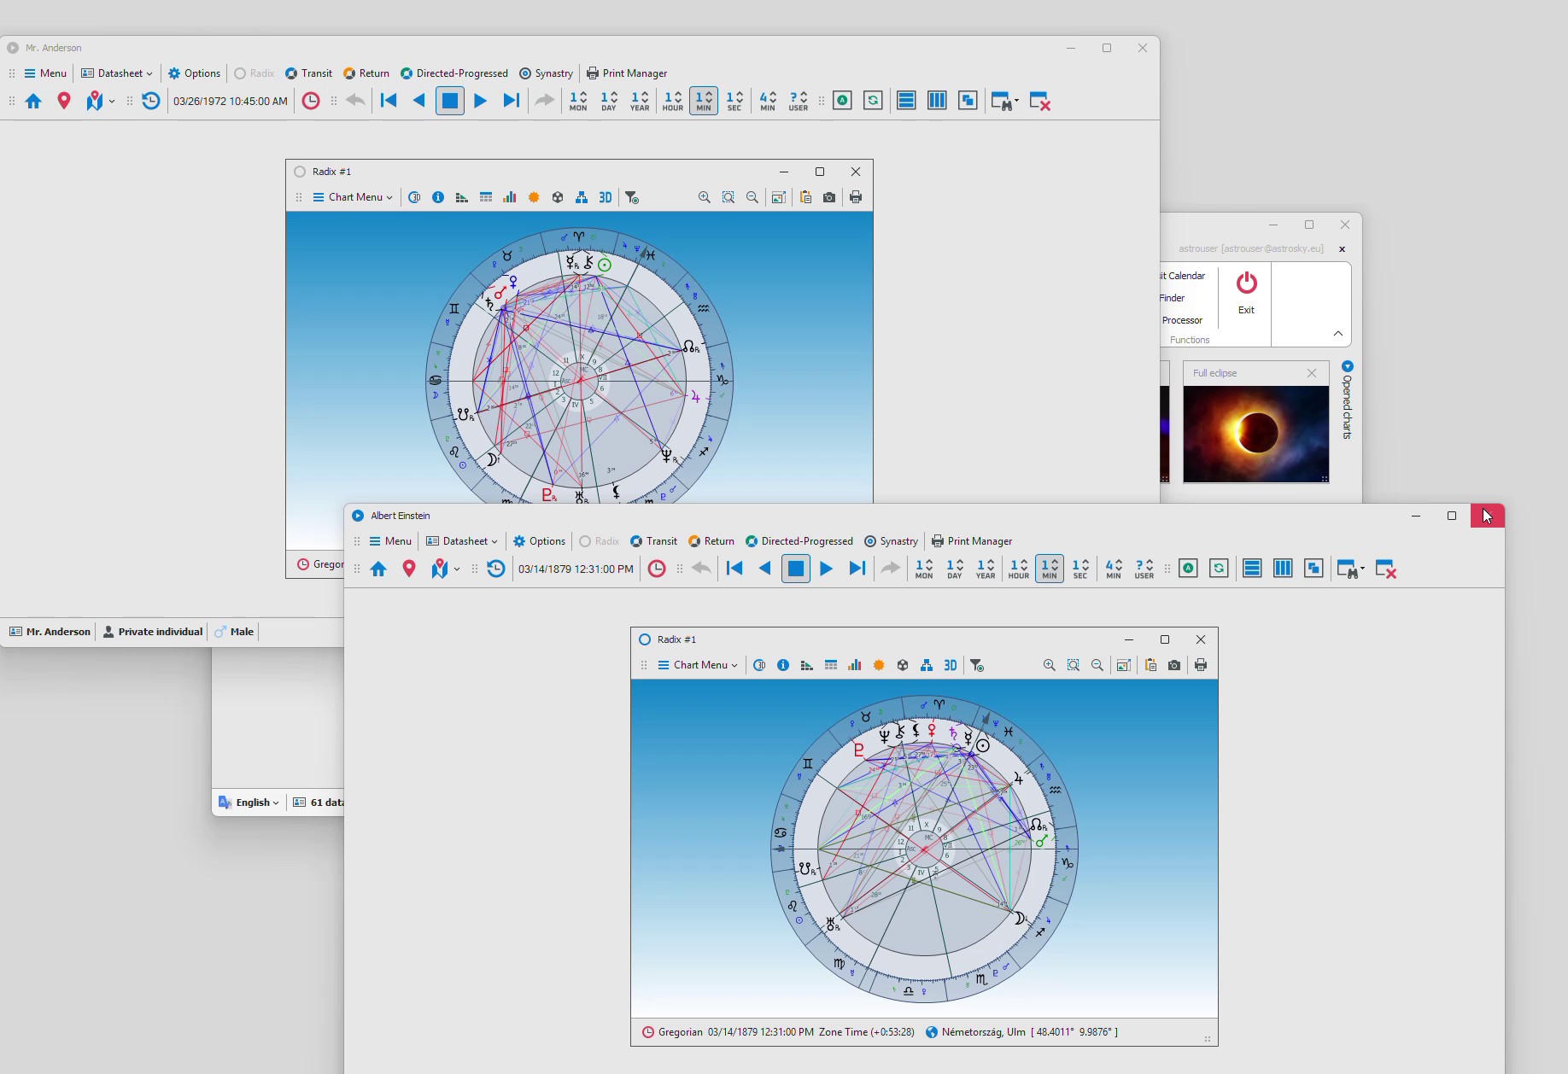Stop the animation in Mr. Anderson window
The height and width of the screenshot is (1074, 1568).
tap(450, 101)
